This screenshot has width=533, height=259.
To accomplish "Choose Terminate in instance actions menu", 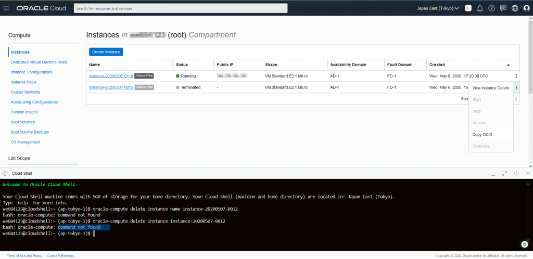I will pyautogui.click(x=491, y=146).
